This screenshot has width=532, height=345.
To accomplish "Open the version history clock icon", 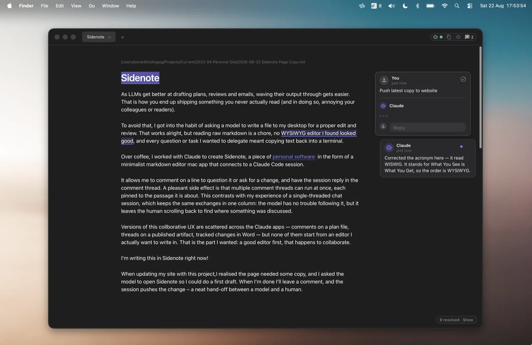I will click(x=458, y=37).
